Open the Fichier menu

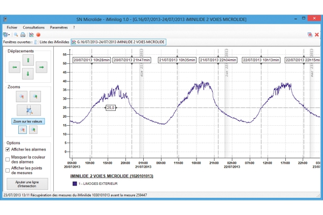[x=12, y=27]
